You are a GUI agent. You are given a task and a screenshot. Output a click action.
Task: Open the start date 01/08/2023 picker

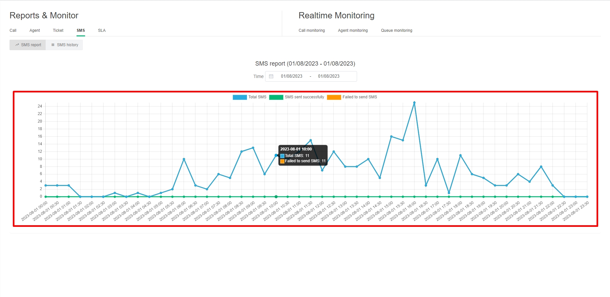pyautogui.click(x=291, y=76)
